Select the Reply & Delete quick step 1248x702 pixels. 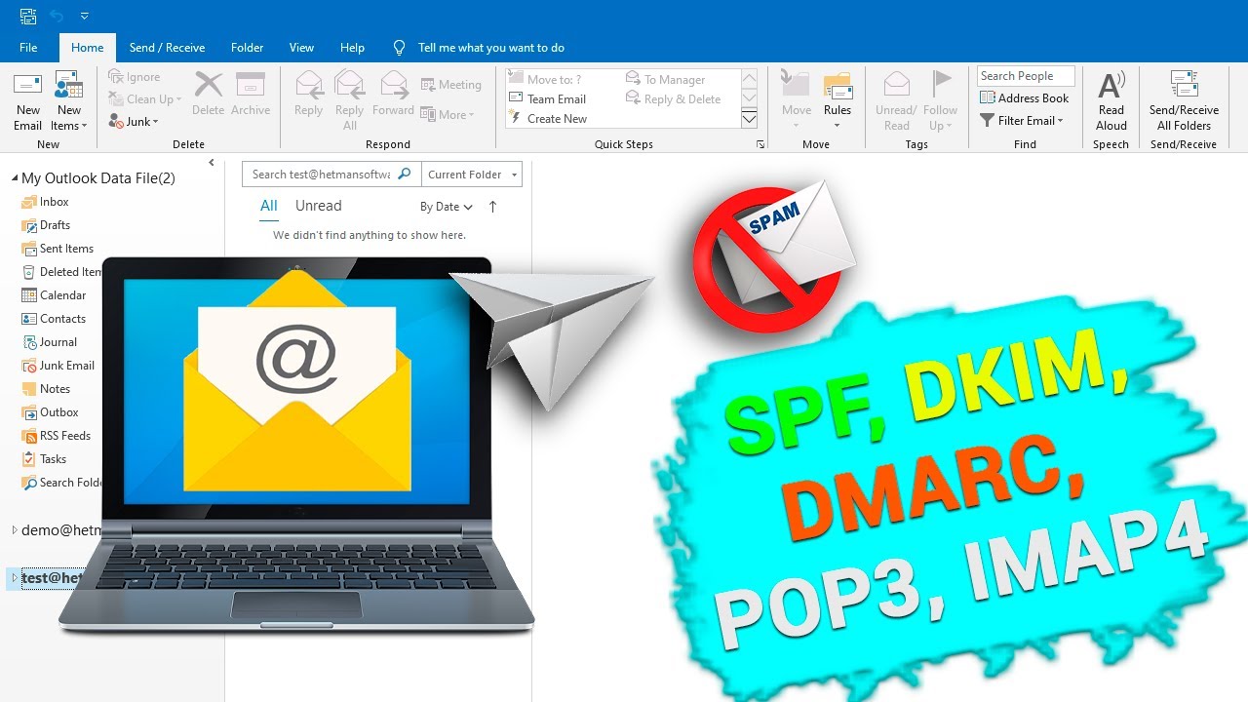[x=673, y=99]
